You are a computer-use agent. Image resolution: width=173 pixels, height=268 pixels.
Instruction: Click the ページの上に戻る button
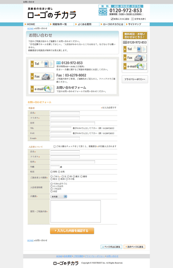[x=111, y=247]
